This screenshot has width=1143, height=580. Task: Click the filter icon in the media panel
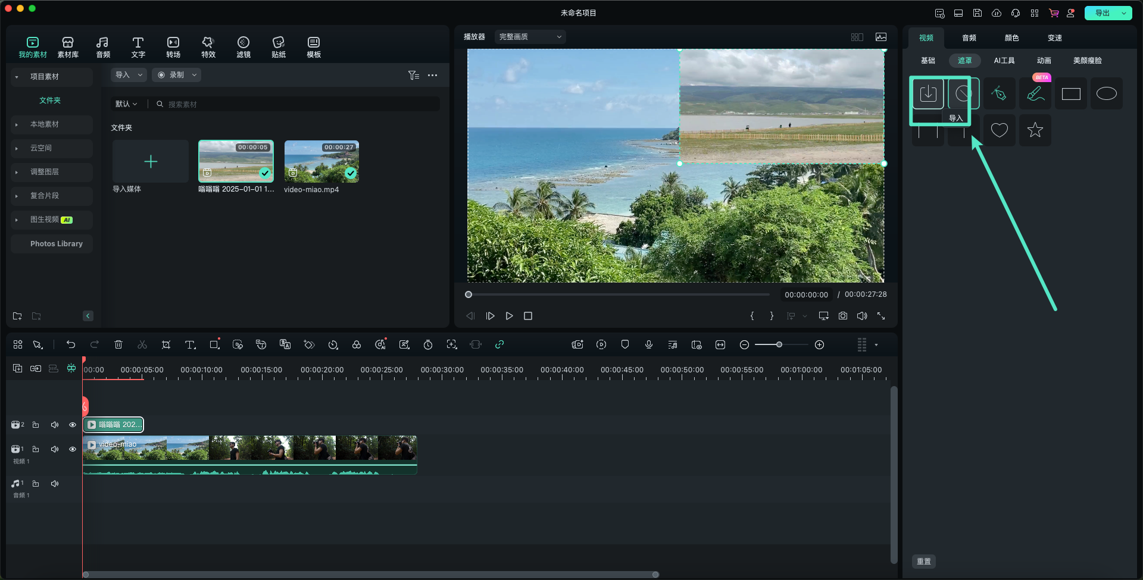click(414, 75)
